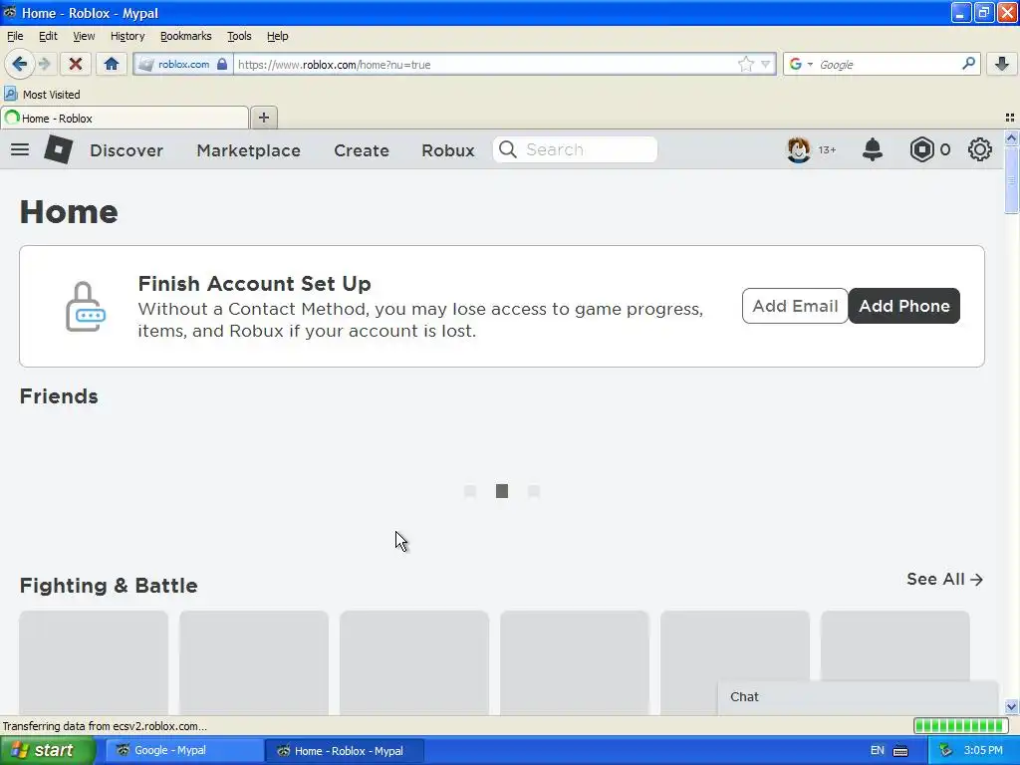Open the URL history dropdown arrow
The width and height of the screenshot is (1020, 765).
[765, 64]
